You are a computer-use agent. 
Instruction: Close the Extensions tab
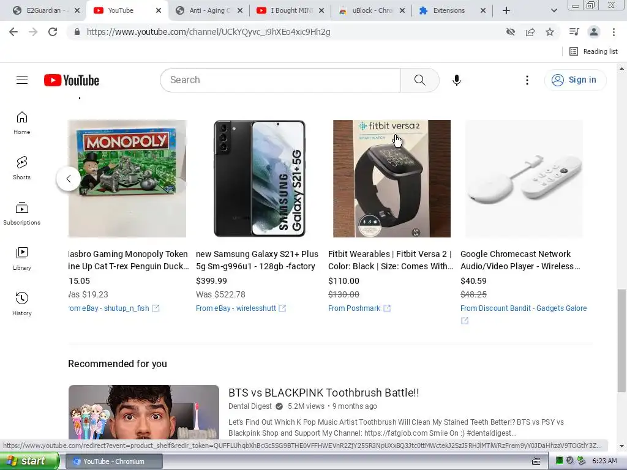coord(482,11)
